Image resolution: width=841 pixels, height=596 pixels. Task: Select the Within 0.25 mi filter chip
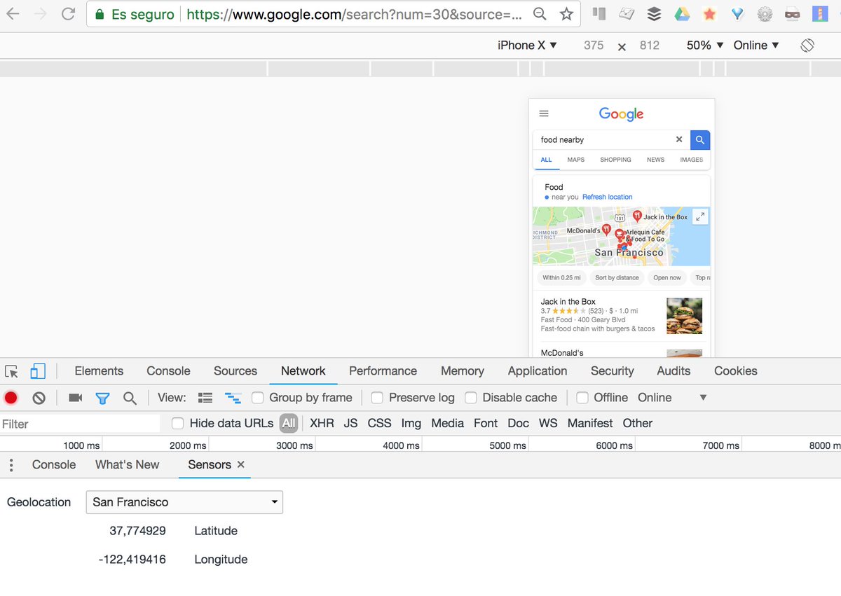(561, 277)
